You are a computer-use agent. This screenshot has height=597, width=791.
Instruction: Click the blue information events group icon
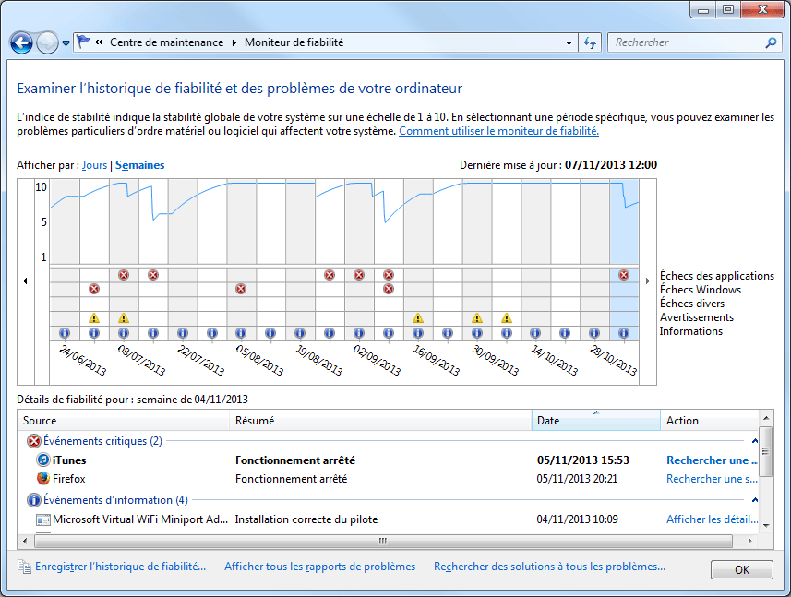[x=34, y=500]
